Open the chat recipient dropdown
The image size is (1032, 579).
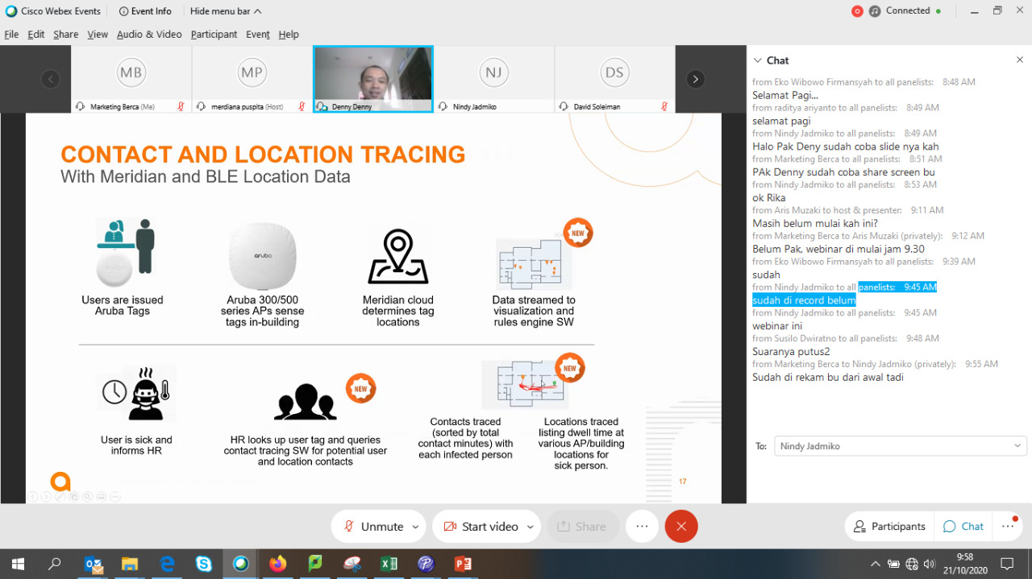point(901,446)
